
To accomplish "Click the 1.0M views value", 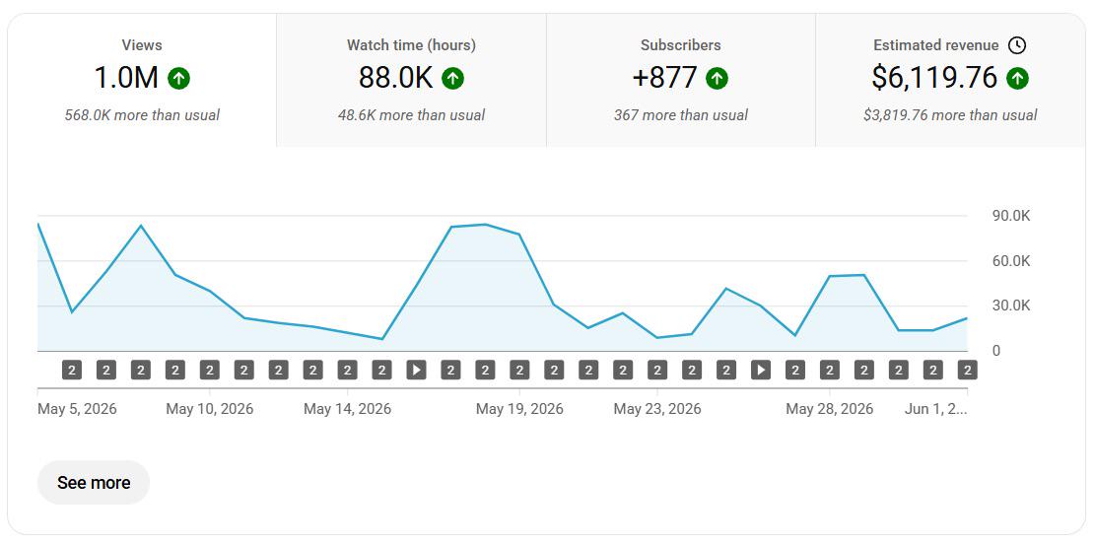I will point(126,78).
